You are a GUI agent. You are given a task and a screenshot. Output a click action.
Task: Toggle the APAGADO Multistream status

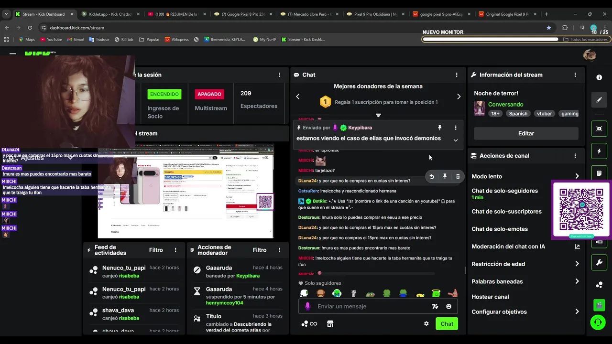click(x=209, y=94)
